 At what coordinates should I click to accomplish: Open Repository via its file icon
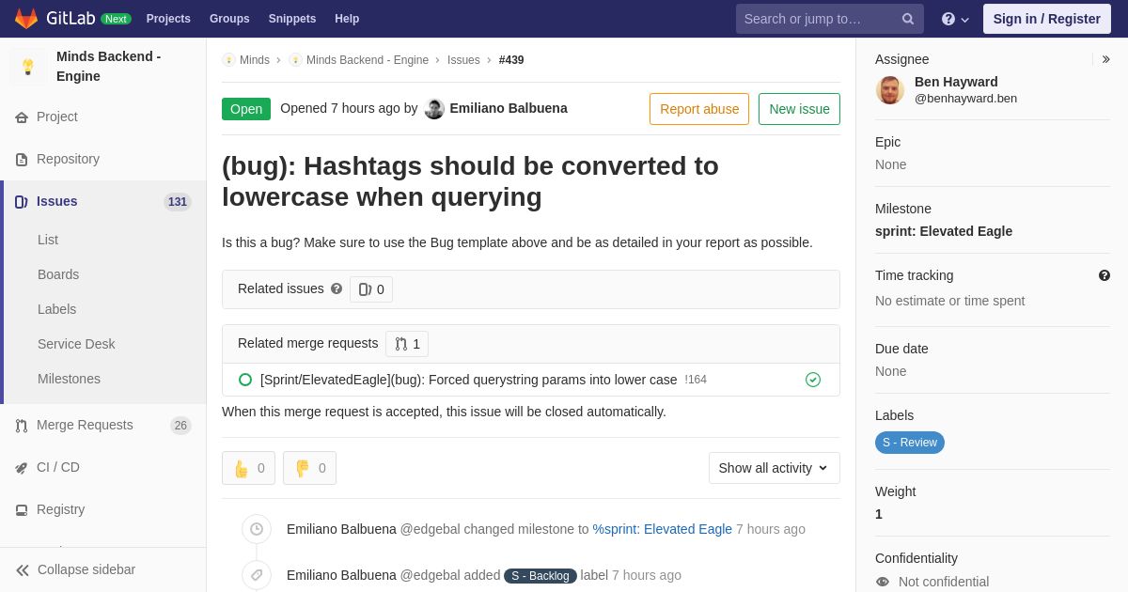tap(22, 160)
